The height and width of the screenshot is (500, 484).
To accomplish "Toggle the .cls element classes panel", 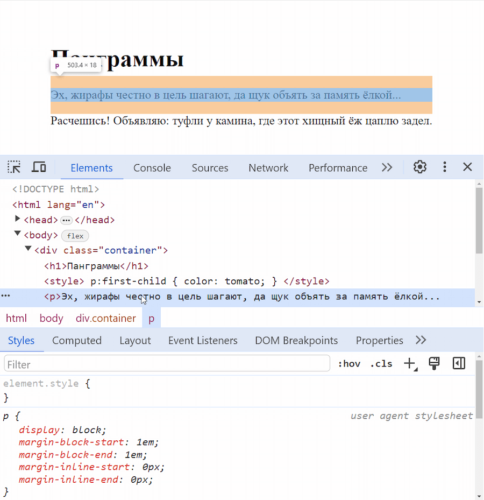I will point(381,364).
